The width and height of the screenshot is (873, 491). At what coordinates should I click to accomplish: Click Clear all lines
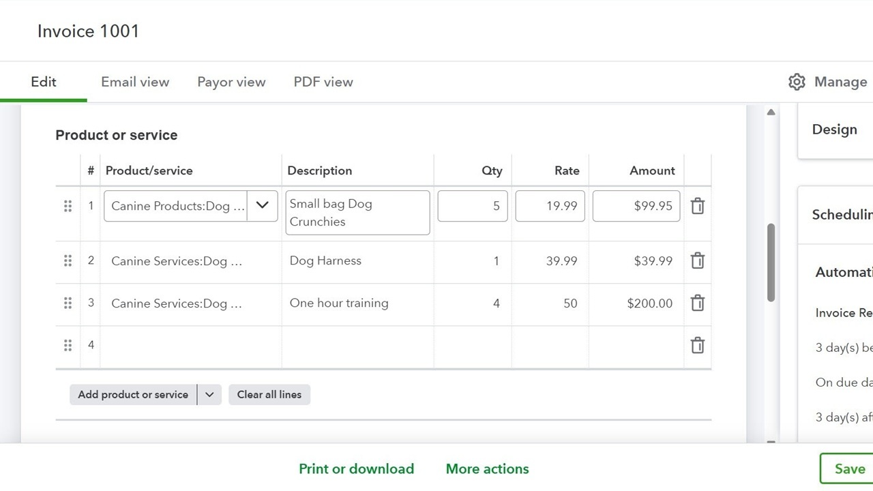[269, 394]
